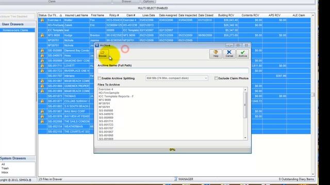
Task: Sort by Claim # column header
Action: tap(130, 15)
